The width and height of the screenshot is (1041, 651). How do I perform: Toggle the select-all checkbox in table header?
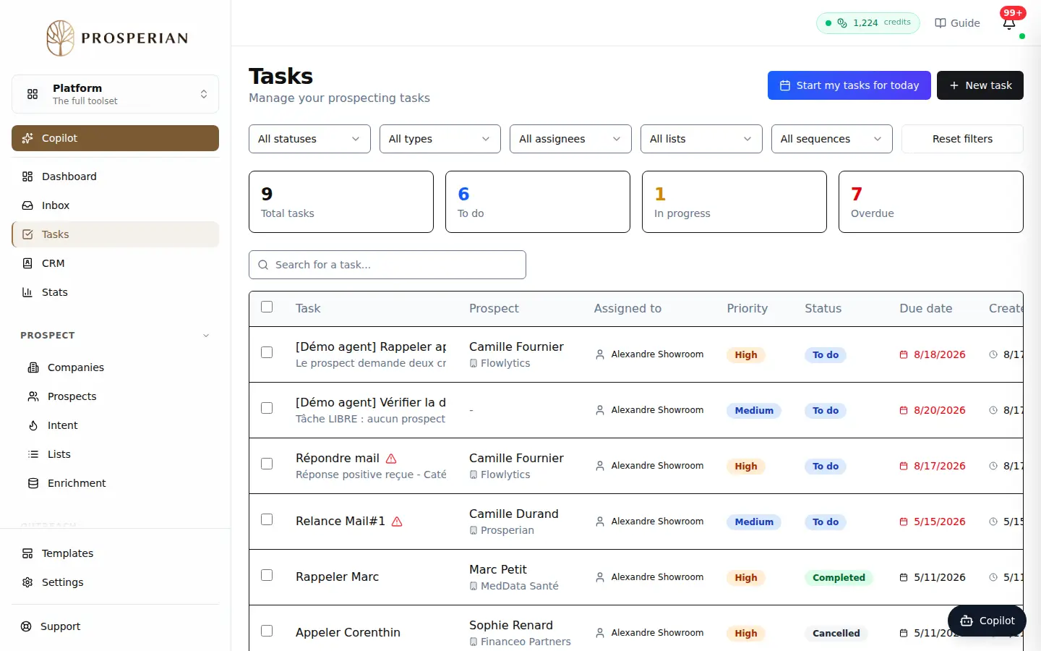[267, 307]
